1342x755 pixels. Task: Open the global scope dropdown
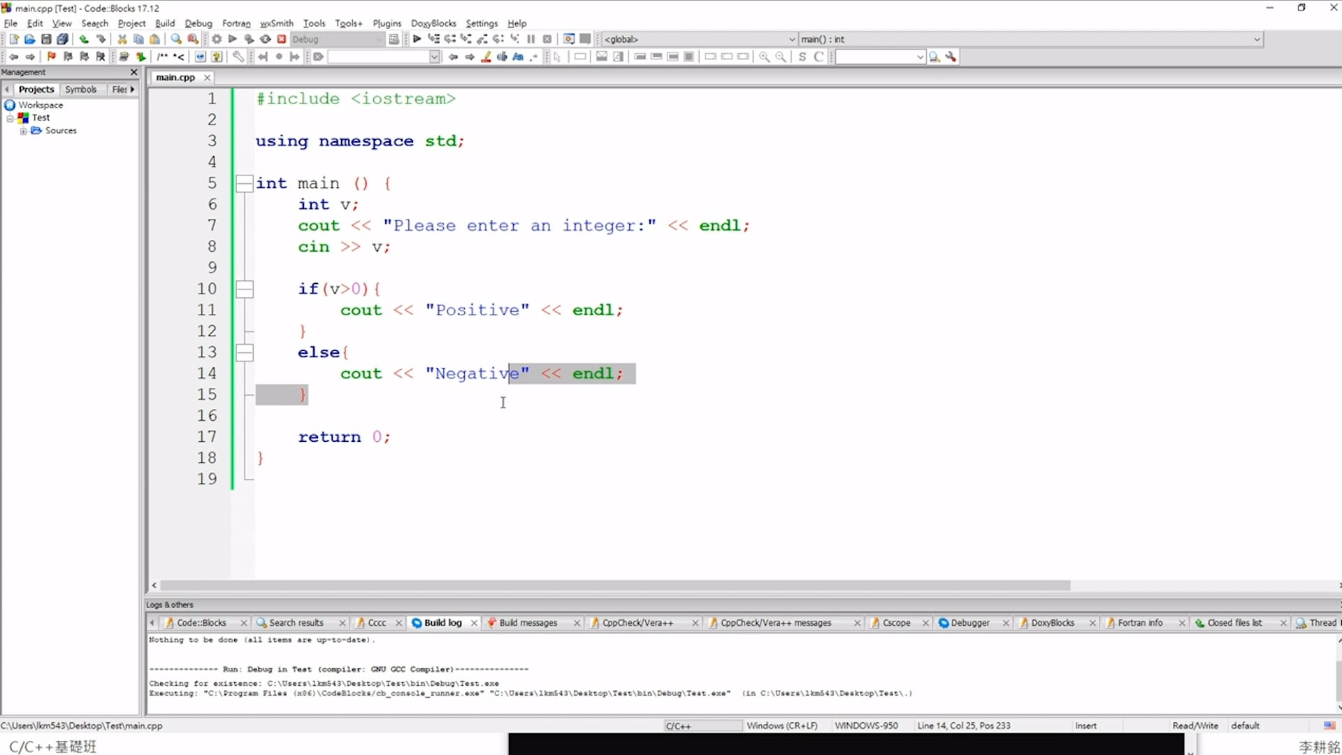coord(791,39)
